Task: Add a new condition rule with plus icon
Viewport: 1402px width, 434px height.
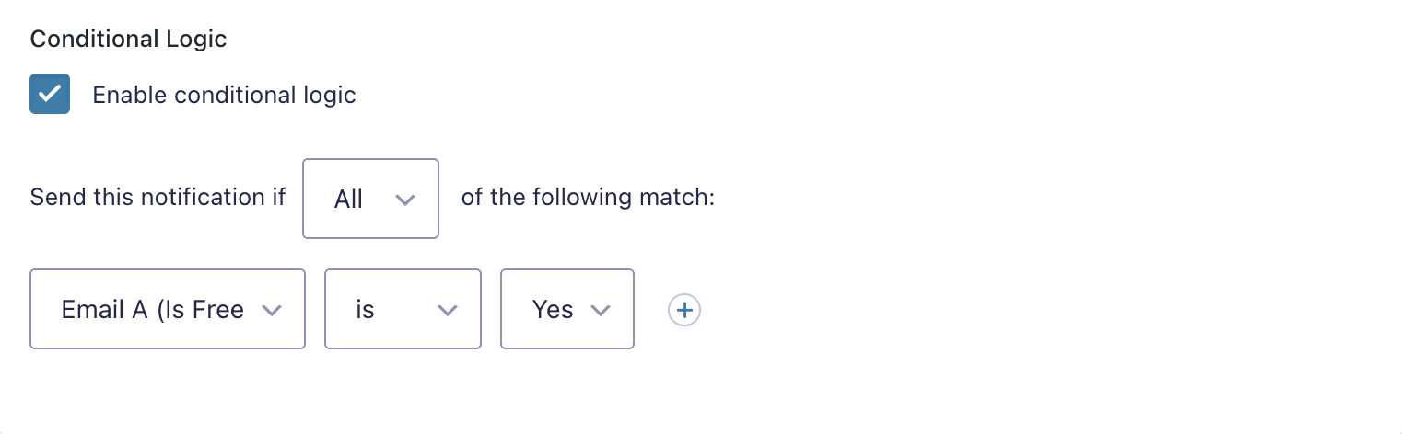Action: point(683,311)
